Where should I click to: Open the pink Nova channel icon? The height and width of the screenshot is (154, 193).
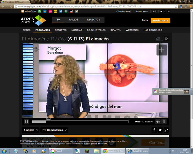point(50,11)
